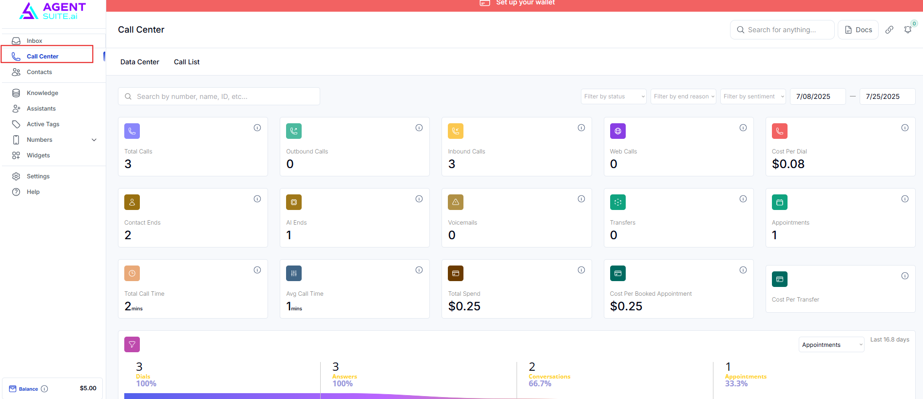The image size is (923, 399).
Task: Show info for Total Calls card
Action: pos(257,128)
